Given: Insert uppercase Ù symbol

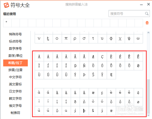Looking at the screenshot, I should (39, 75).
